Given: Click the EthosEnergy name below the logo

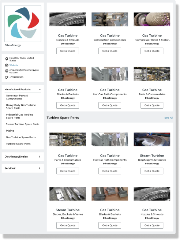Looking at the screenshot, I should 13,45.
